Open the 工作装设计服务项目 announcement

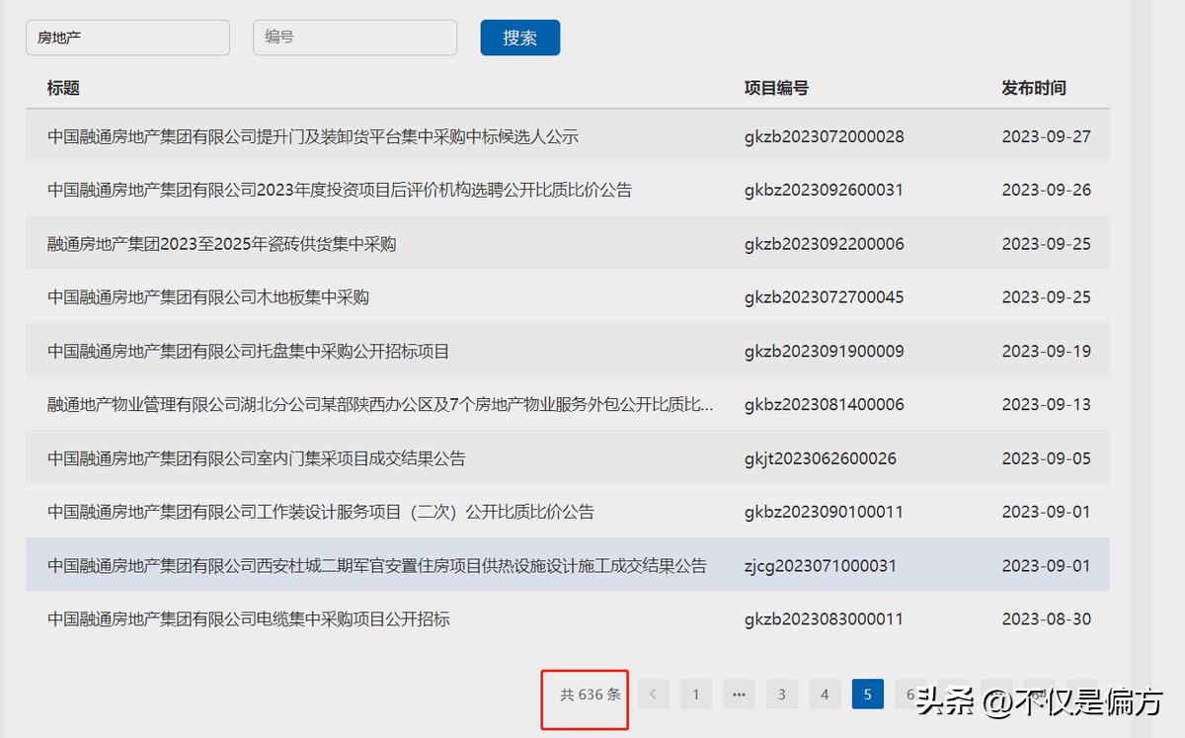click(x=321, y=512)
